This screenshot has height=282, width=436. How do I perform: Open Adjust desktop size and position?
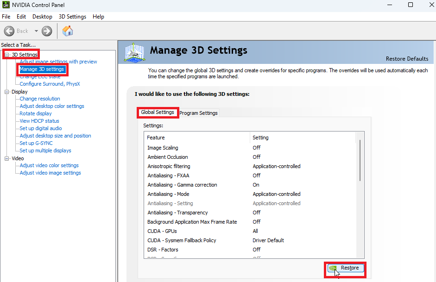tap(55, 136)
